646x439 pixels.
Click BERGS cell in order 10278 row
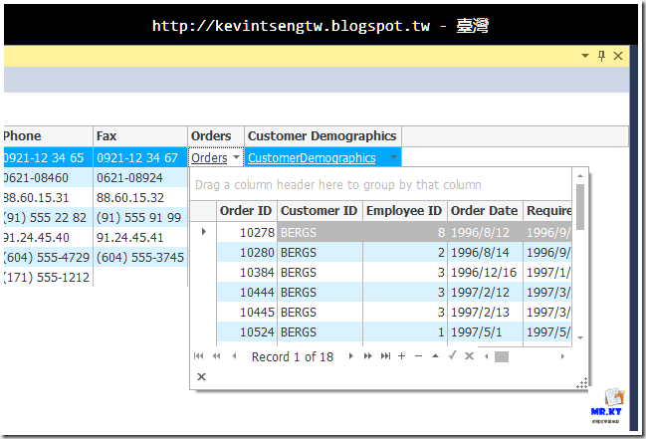(320, 232)
